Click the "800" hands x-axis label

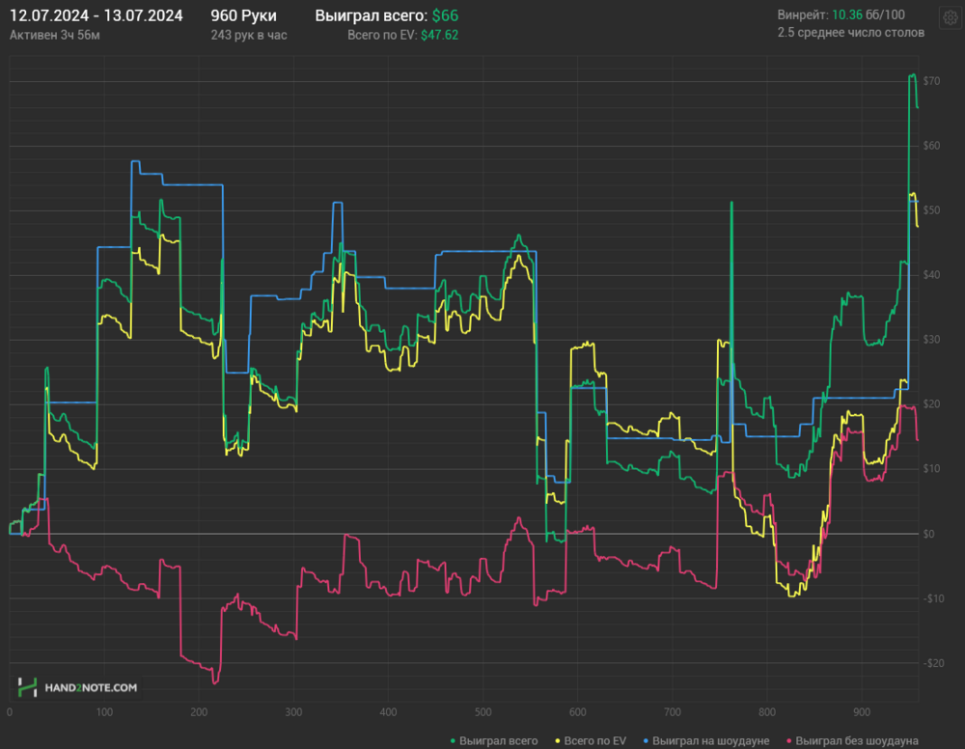(767, 712)
